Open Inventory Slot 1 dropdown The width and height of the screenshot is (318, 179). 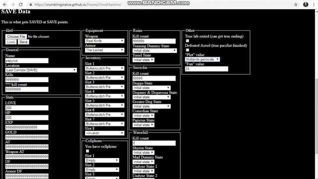pos(105,69)
